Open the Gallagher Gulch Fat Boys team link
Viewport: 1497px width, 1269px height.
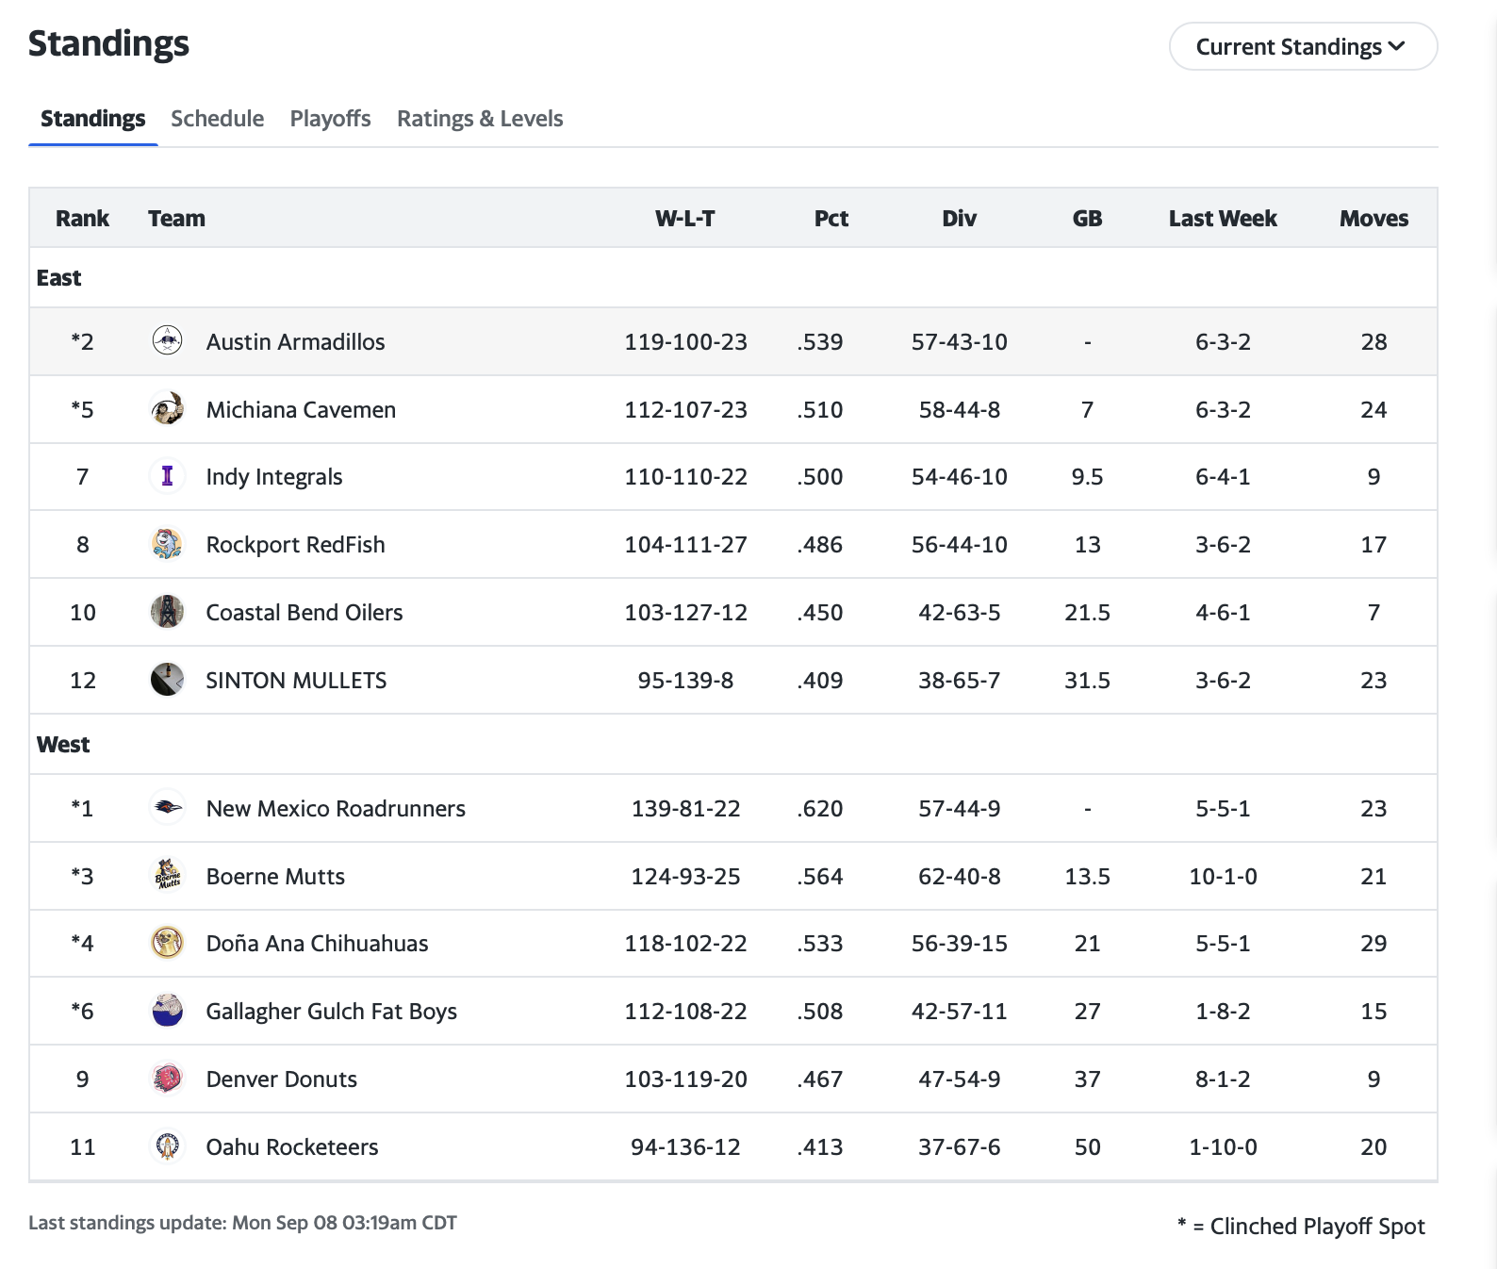(x=331, y=1012)
